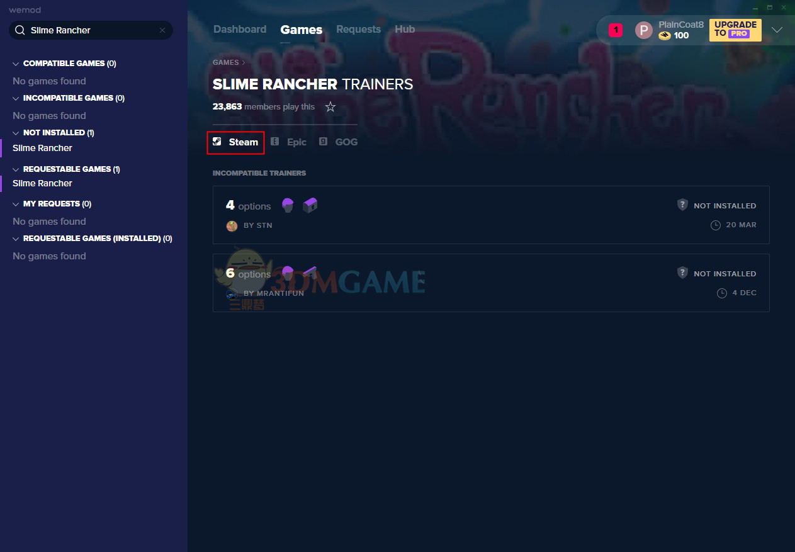Switch to the GOG platform tab
The height and width of the screenshot is (552, 795).
[x=339, y=142]
